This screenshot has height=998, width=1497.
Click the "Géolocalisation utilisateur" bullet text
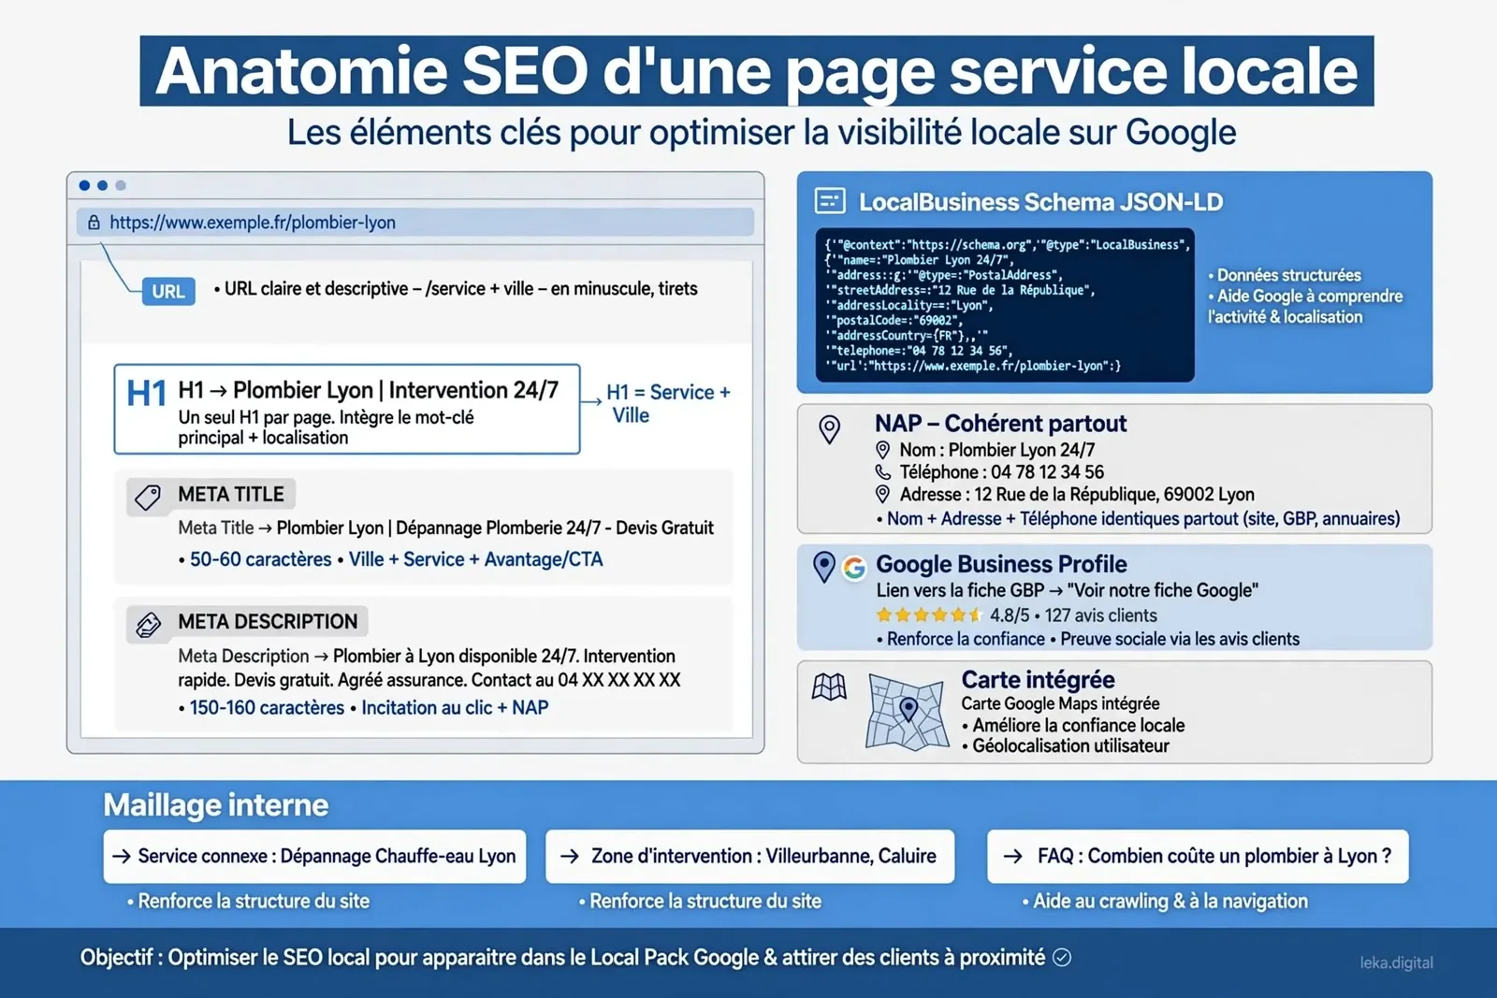[x=1071, y=746]
